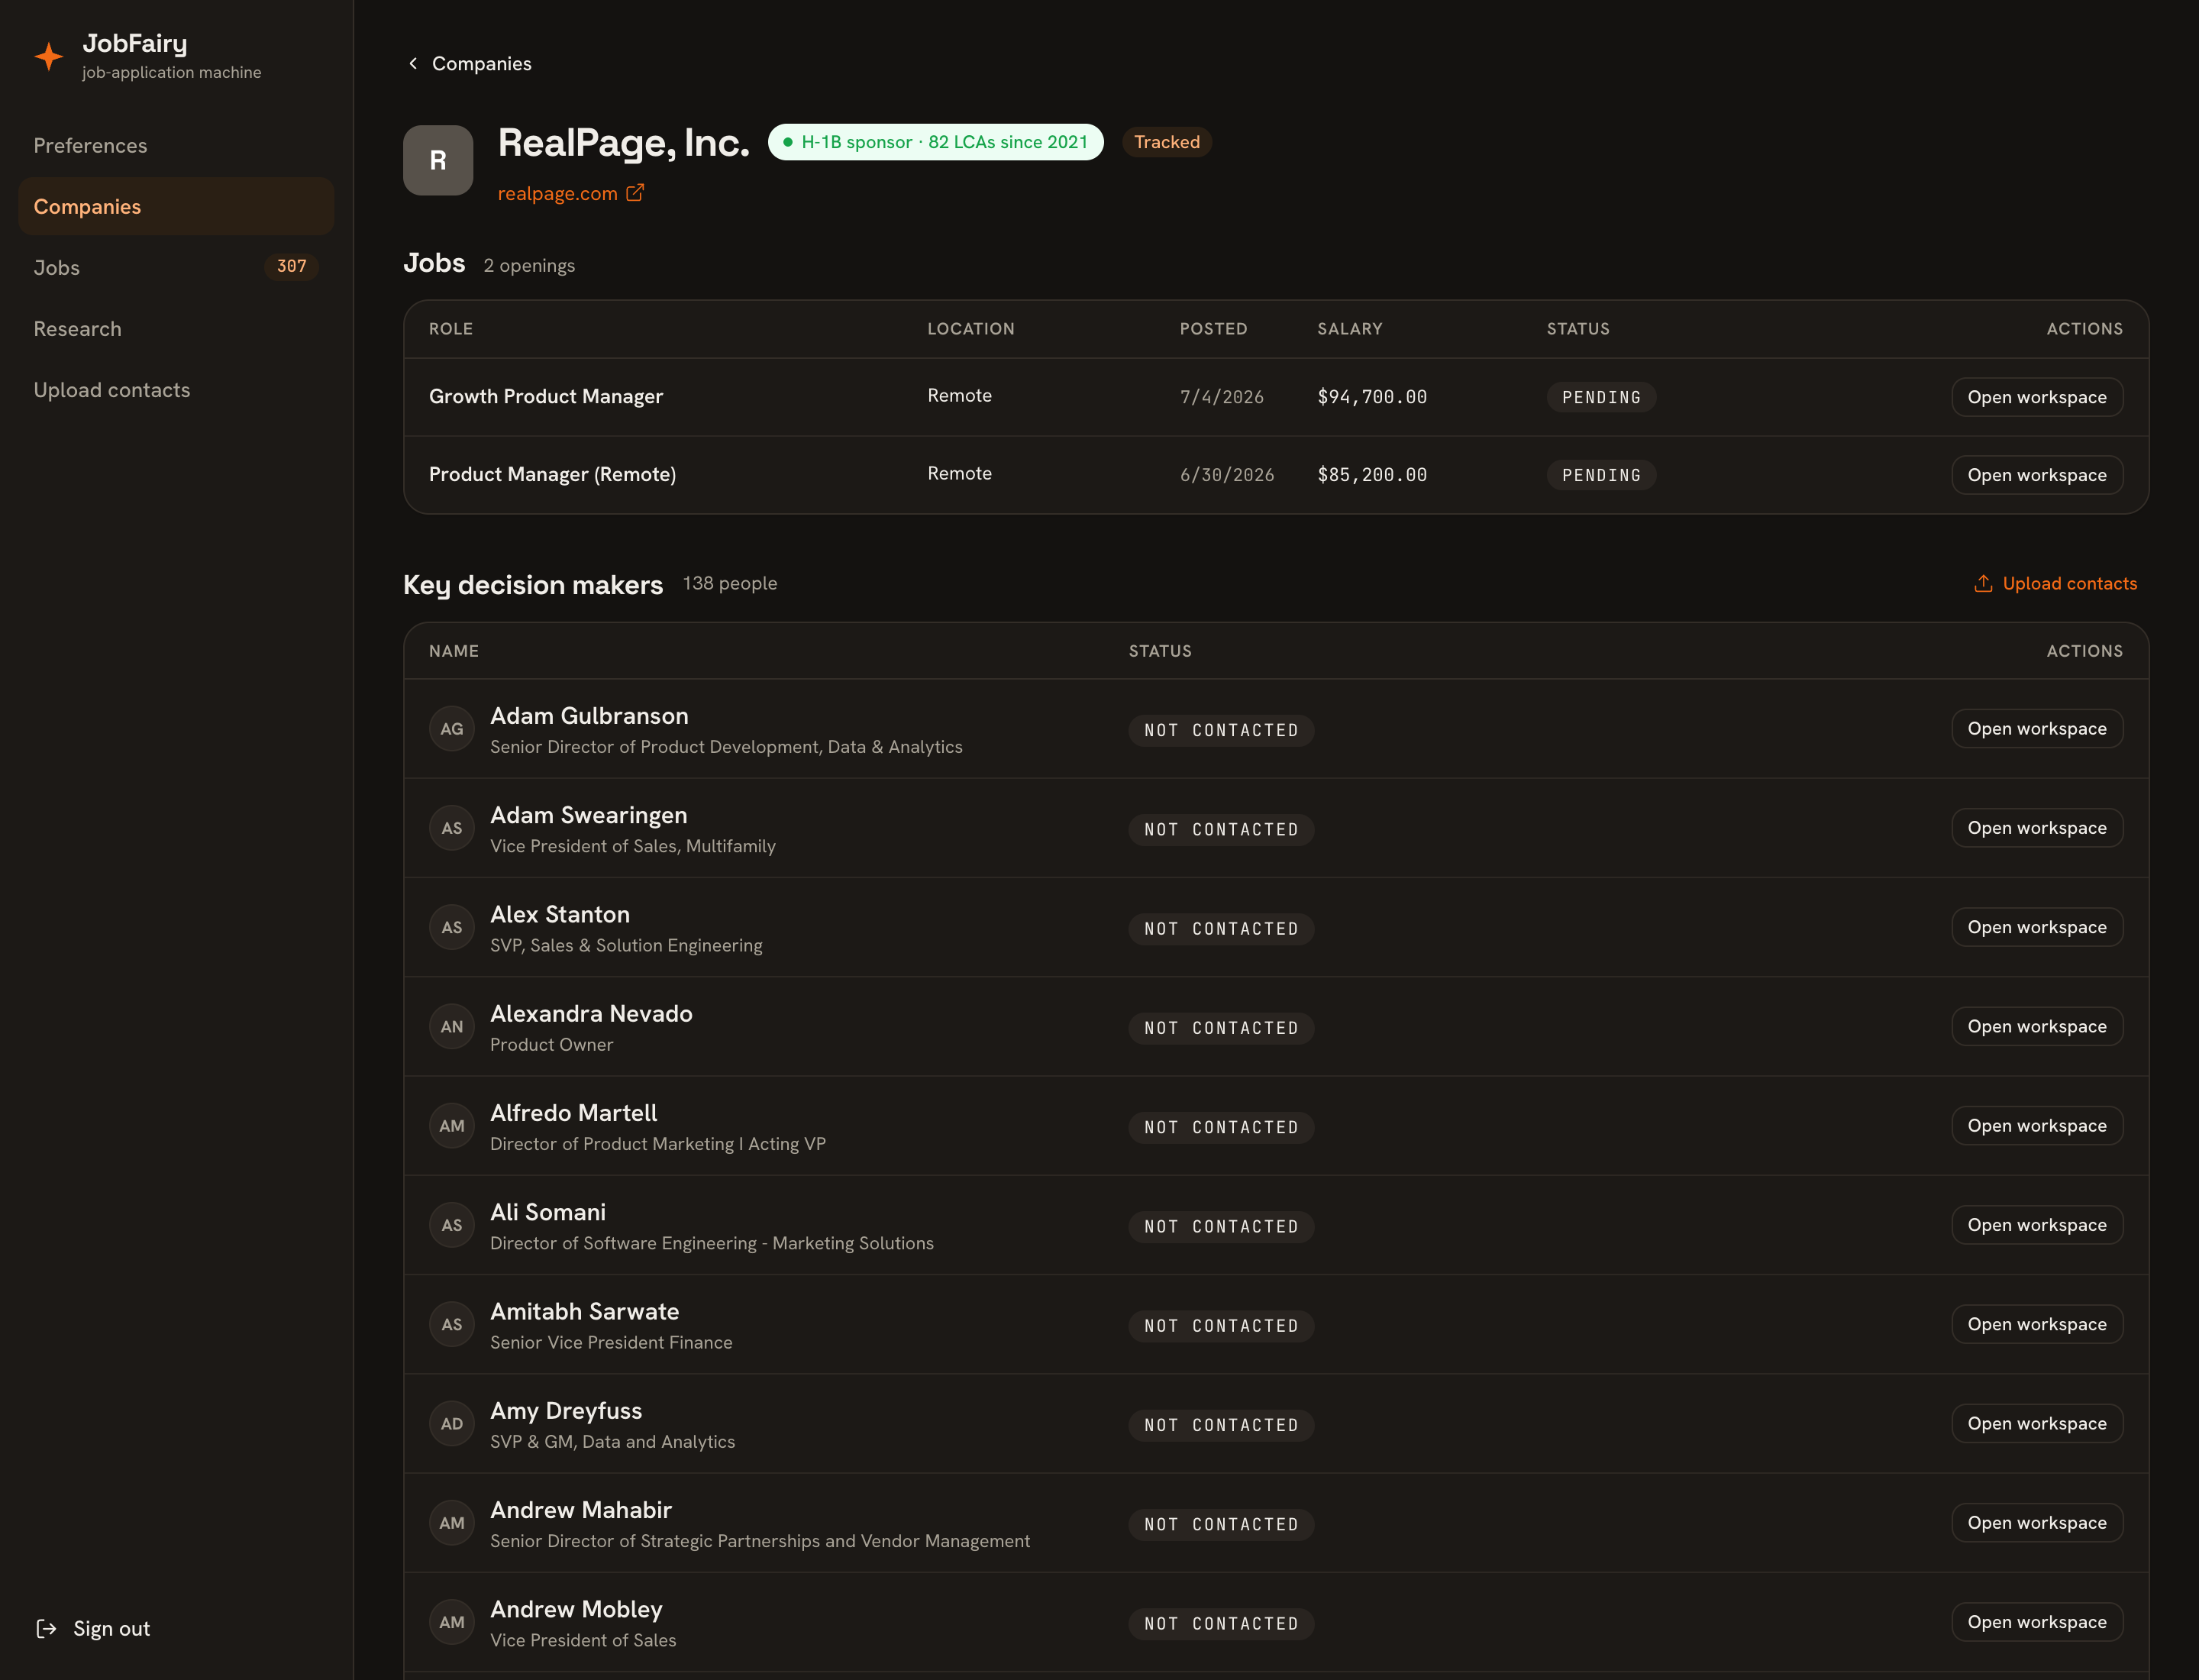Open workspace for Alfredo Martell
Screen dimensions: 2199x1680
point(2037,1126)
